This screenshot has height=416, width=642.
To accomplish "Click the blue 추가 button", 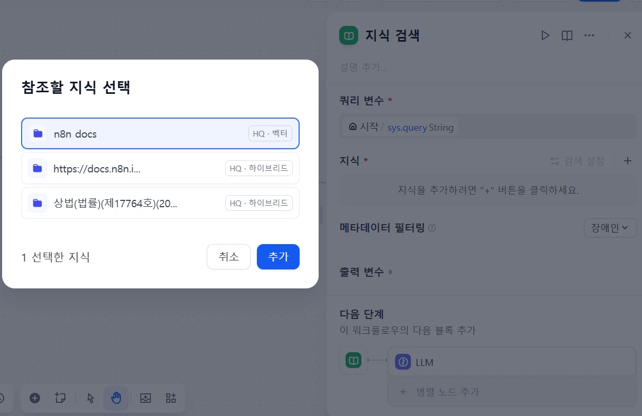I will pyautogui.click(x=278, y=257).
